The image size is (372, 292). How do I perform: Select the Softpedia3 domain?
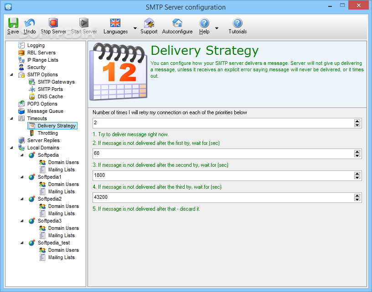pos(50,221)
